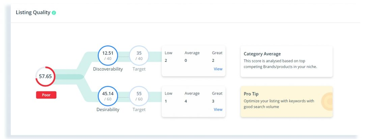Viewport: 371px width, 139px height.
Task: Click the Low count in Discoverability card
Action: click(x=166, y=61)
